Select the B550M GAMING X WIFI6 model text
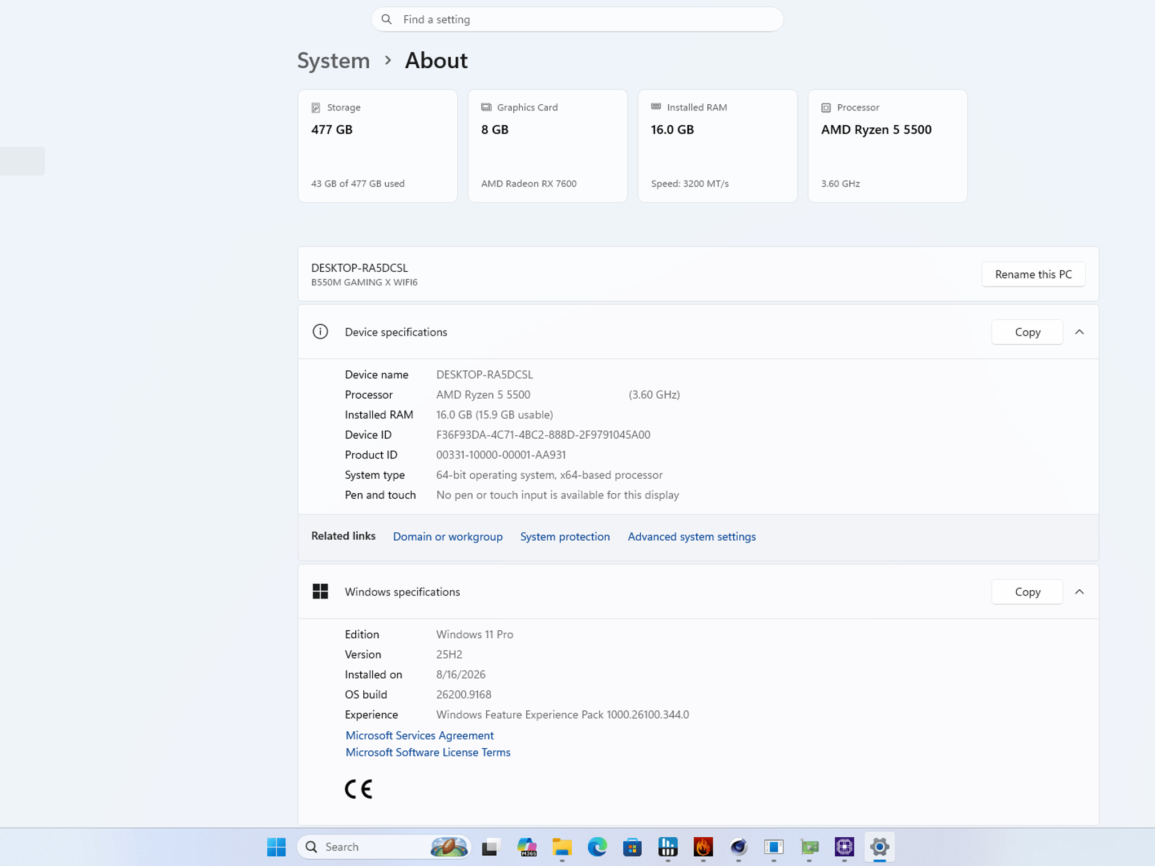The height and width of the screenshot is (866, 1155). [364, 282]
